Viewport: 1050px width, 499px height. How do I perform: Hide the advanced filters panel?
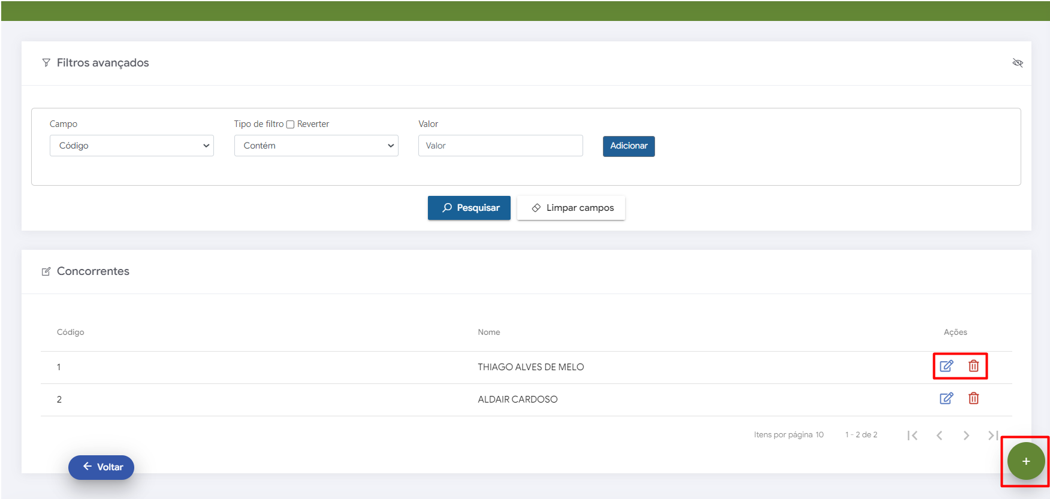tap(1017, 63)
